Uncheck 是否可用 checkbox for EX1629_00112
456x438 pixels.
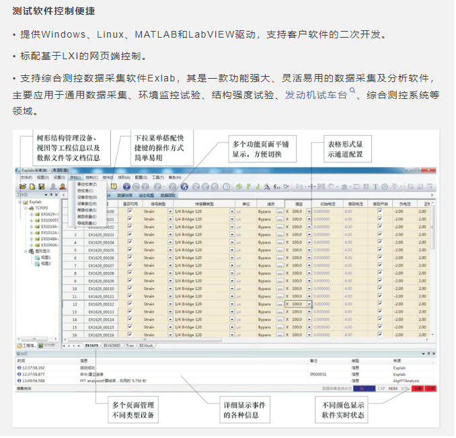coord(129,304)
